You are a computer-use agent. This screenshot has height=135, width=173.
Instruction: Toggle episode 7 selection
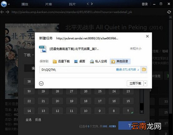pyautogui.click(x=128, y=111)
